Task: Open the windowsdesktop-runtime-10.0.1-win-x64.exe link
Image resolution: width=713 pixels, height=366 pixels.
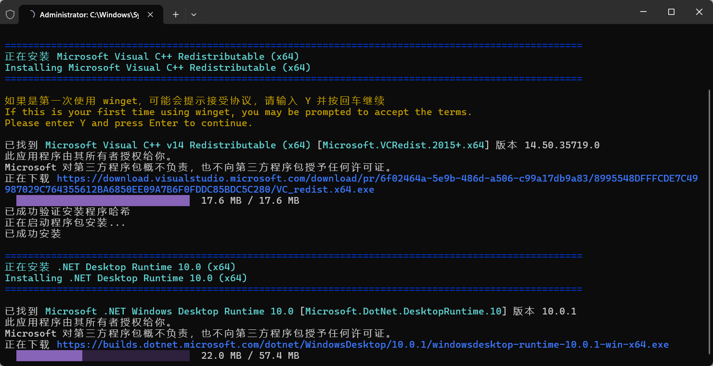Action: click(363, 345)
